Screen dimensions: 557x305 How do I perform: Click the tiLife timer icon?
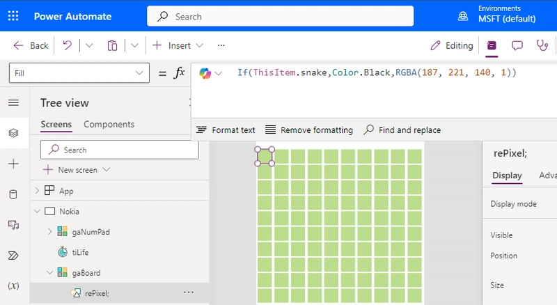[63, 252]
